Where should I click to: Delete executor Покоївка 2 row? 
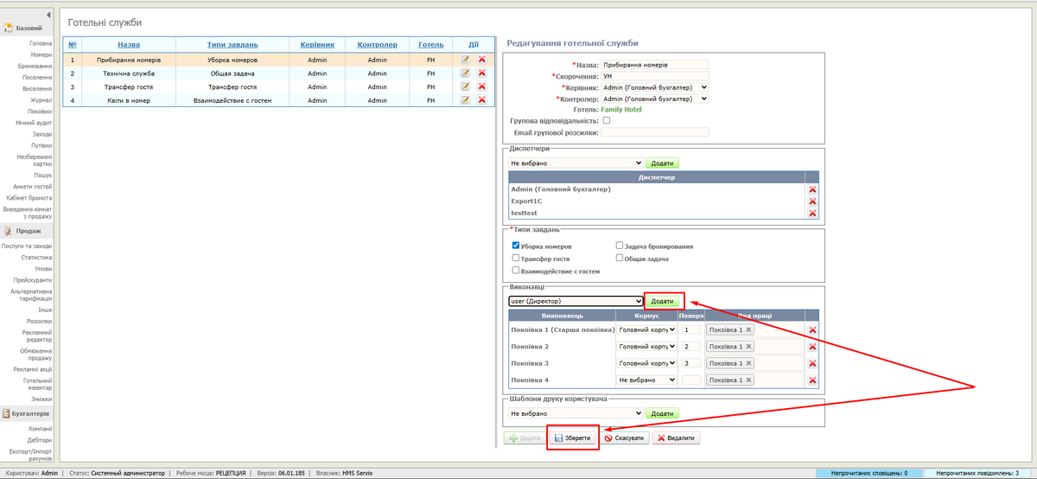tap(811, 346)
